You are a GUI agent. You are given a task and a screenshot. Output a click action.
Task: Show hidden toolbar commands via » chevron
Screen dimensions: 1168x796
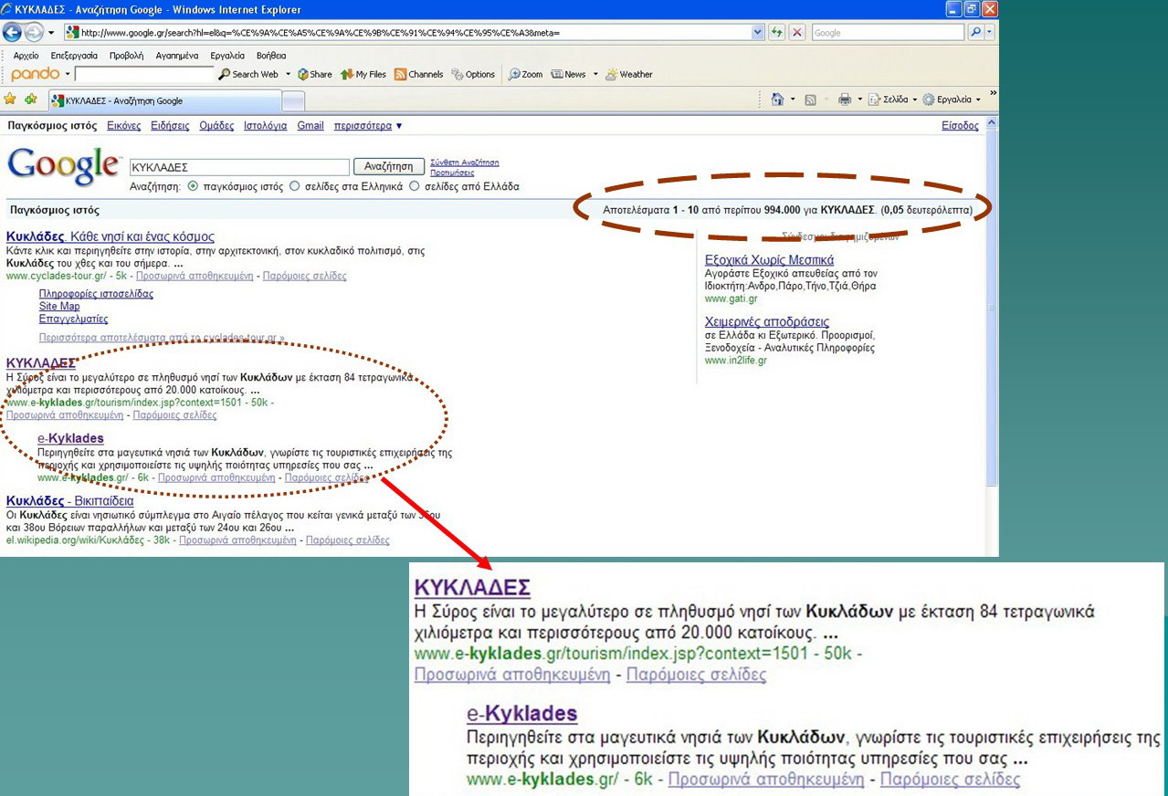(993, 94)
